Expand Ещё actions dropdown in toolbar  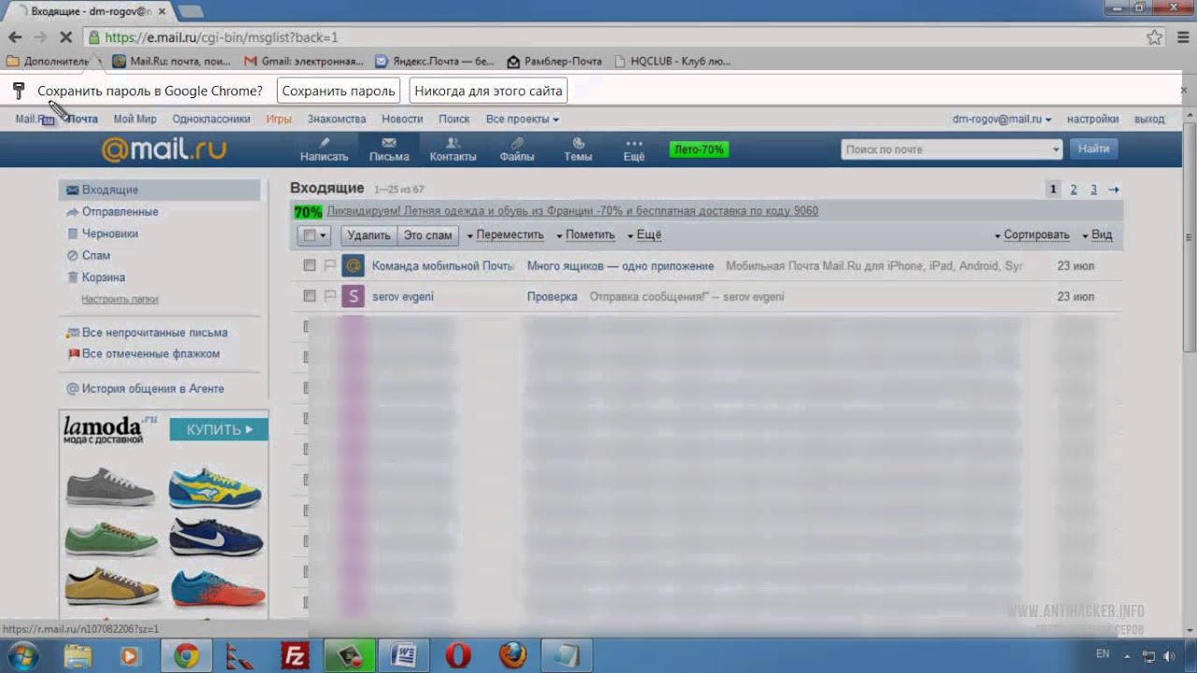coord(643,236)
